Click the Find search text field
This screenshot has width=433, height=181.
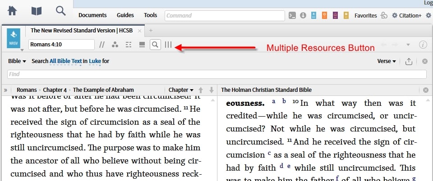tap(217, 74)
